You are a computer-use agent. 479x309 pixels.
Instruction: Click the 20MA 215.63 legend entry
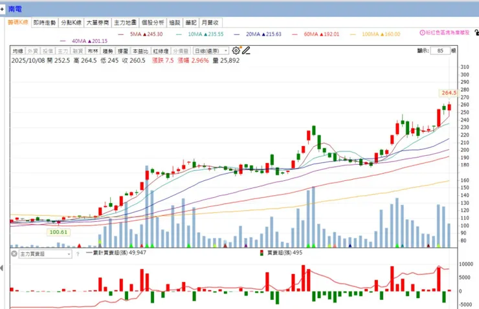click(258, 34)
